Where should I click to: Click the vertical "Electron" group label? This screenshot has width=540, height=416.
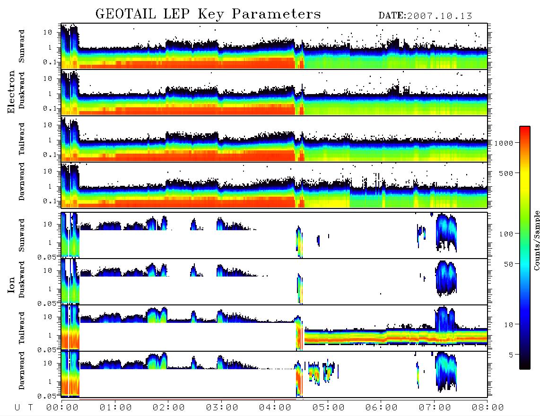click(x=11, y=92)
